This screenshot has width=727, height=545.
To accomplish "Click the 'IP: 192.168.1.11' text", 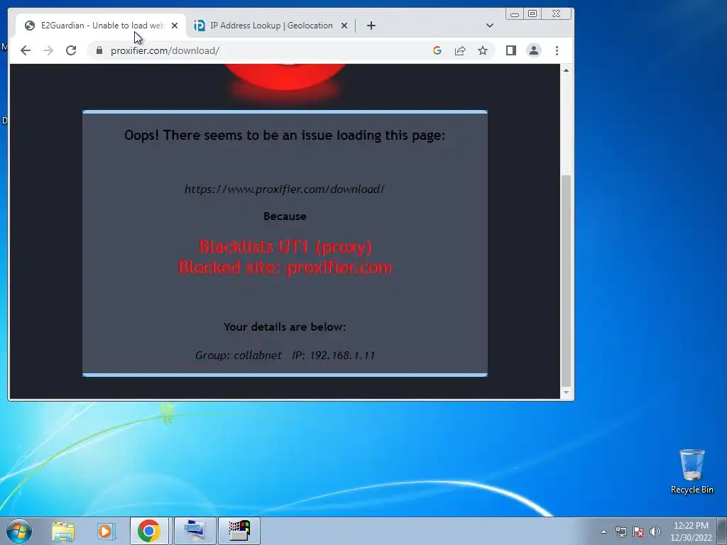I will 334,356.
